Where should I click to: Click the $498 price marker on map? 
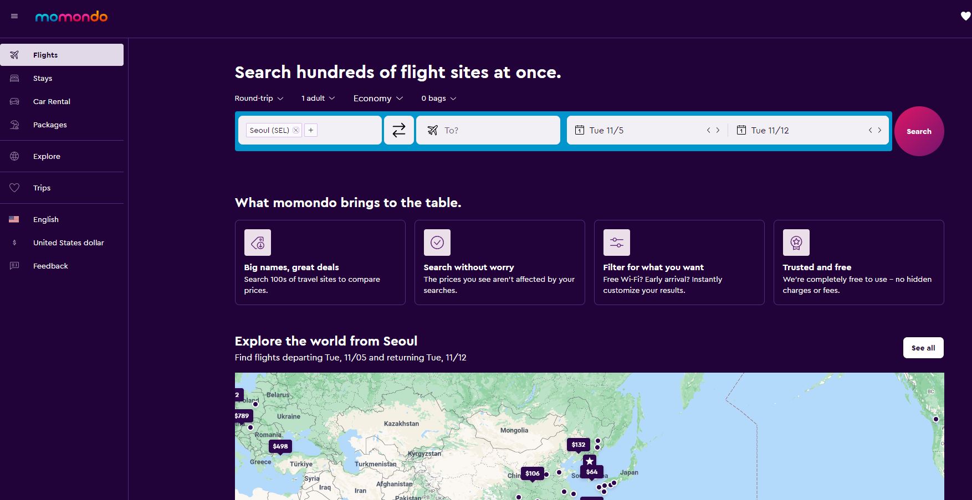pos(280,446)
